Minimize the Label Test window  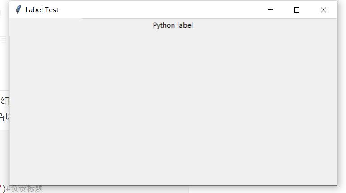click(x=271, y=9)
